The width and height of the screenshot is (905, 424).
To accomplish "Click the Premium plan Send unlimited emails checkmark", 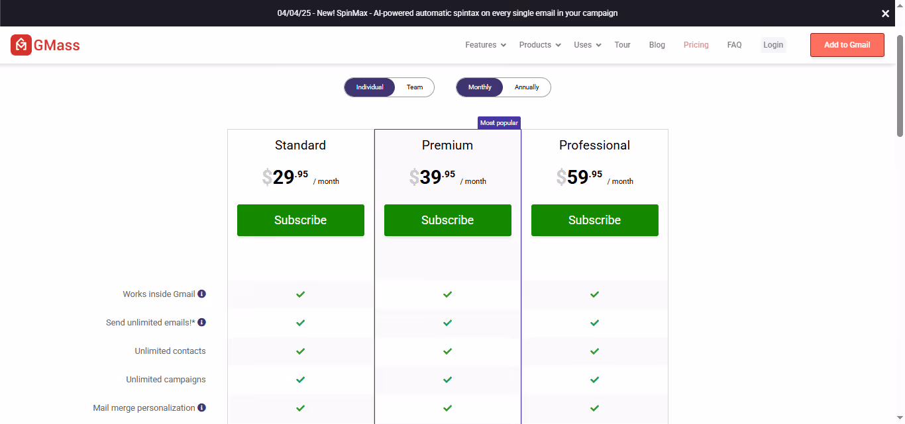I will point(447,323).
